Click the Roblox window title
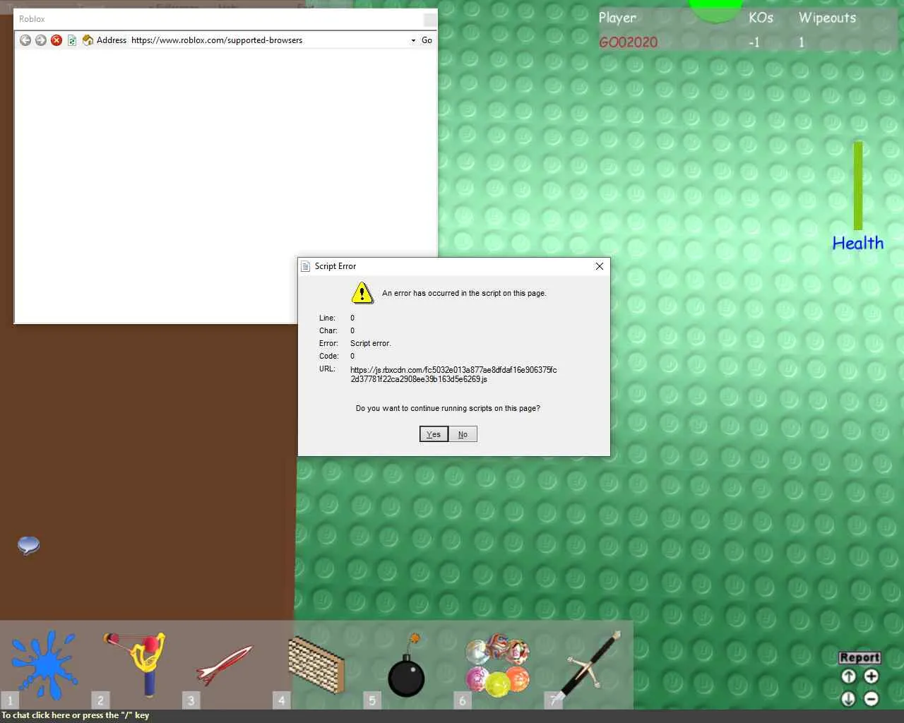 pyautogui.click(x=32, y=19)
